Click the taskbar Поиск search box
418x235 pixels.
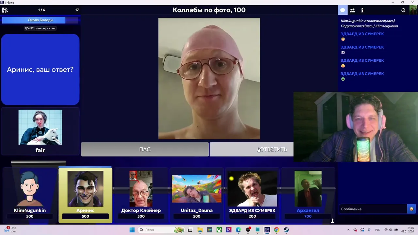click(x=161, y=230)
